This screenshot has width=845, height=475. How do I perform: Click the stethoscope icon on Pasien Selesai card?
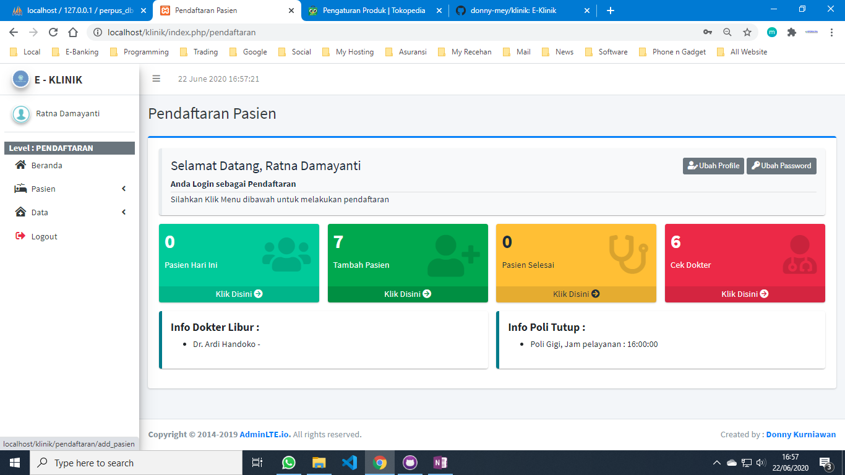tap(628, 254)
